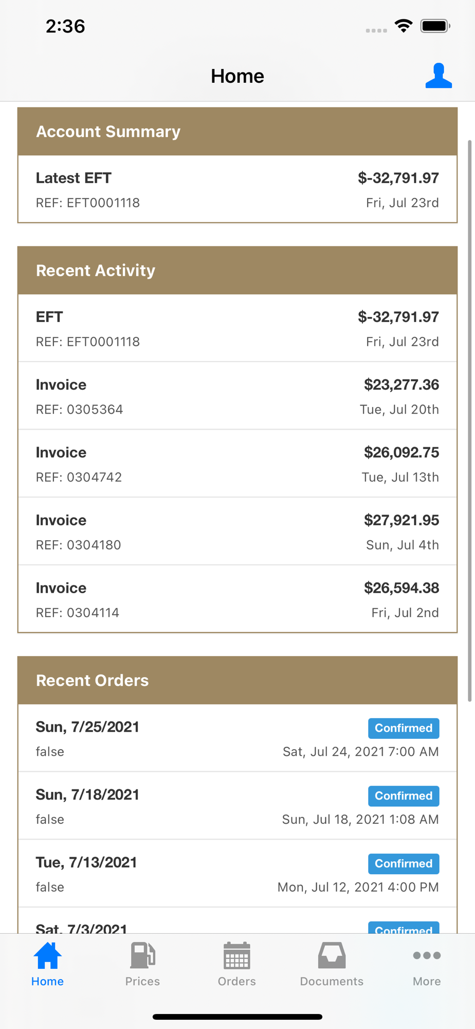Screen dimensions: 475x1029
Task: Open the user profile icon
Action: (438, 76)
